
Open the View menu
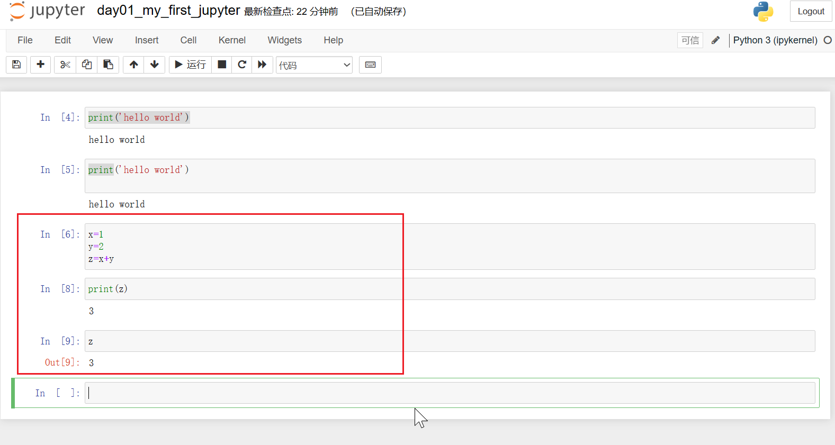click(103, 40)
